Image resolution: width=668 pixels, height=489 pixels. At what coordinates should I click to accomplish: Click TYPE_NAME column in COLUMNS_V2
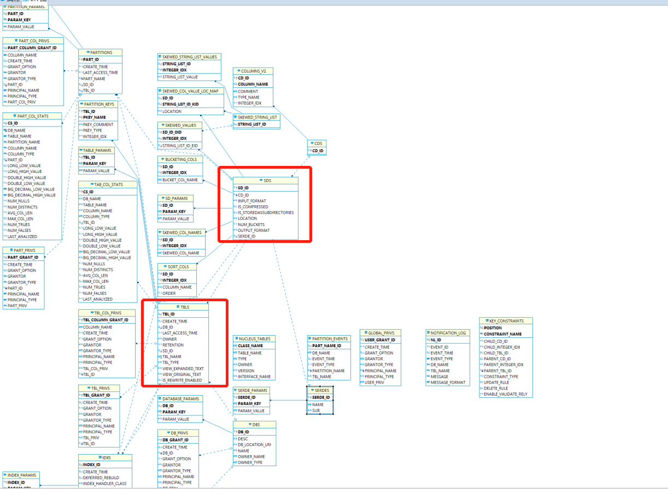249,97
